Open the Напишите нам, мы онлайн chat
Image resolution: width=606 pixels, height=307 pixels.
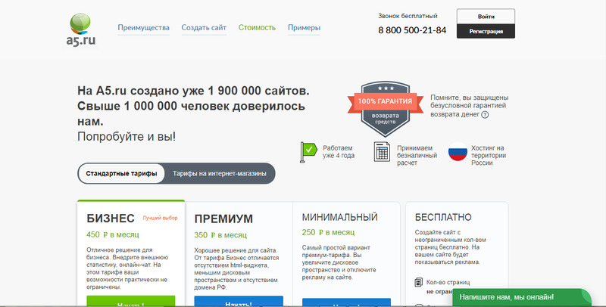point(521,297)
